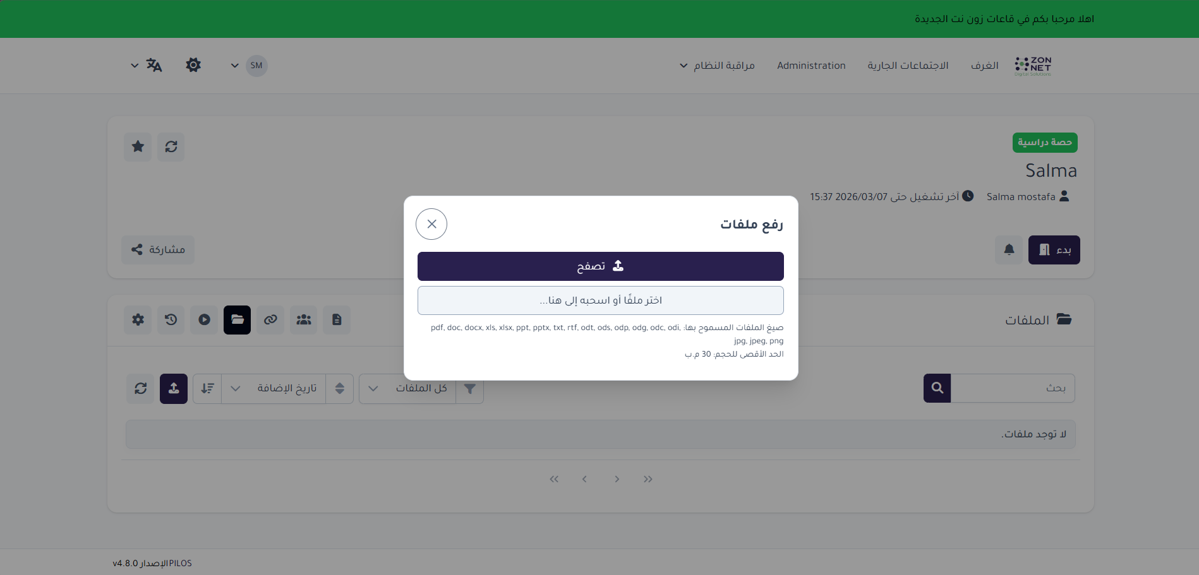
Task: Click the تصفح browse button in upload dialog
Action: [x=600, y=266]
